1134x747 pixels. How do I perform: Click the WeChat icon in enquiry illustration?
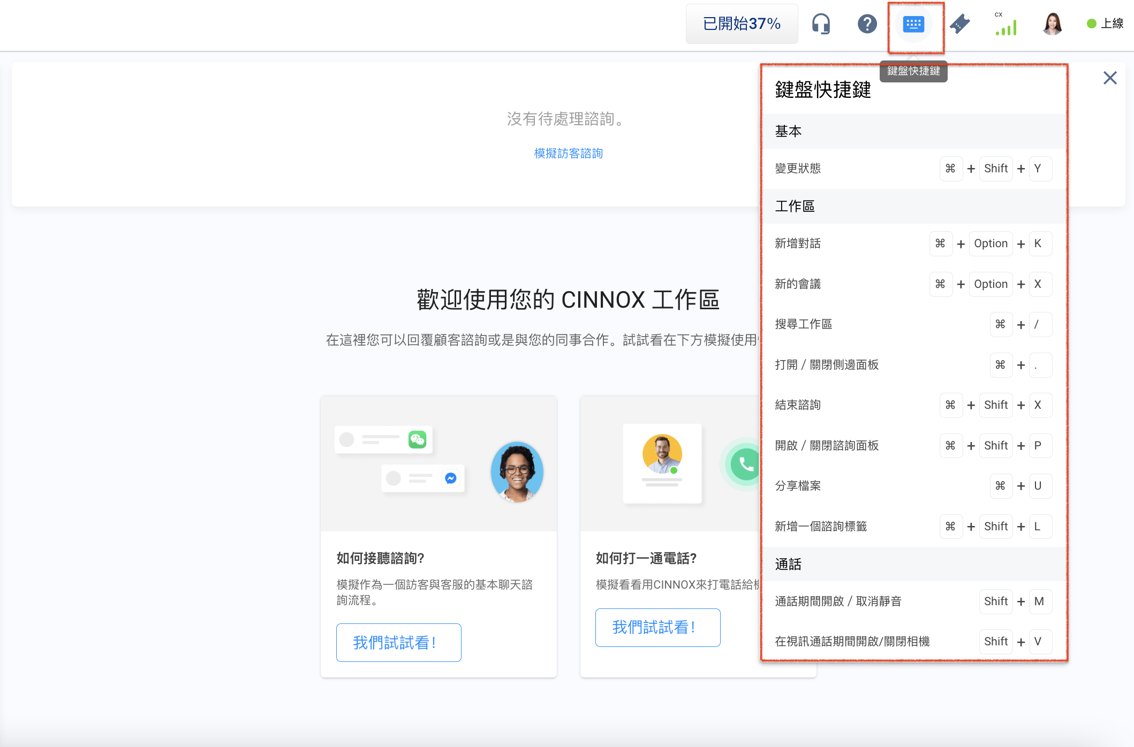point(418,440)
